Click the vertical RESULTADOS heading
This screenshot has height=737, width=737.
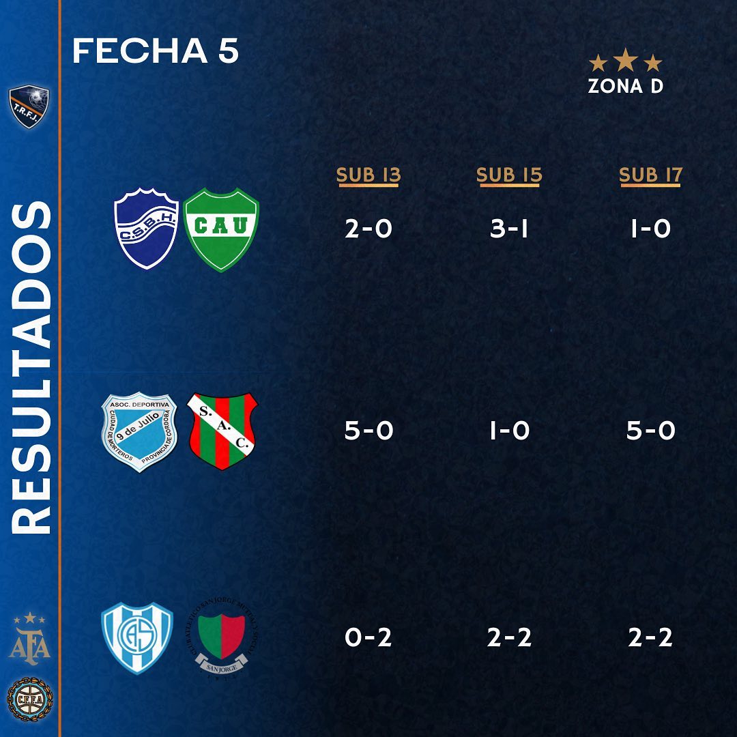pyautogui.click(x=31, y=369)
